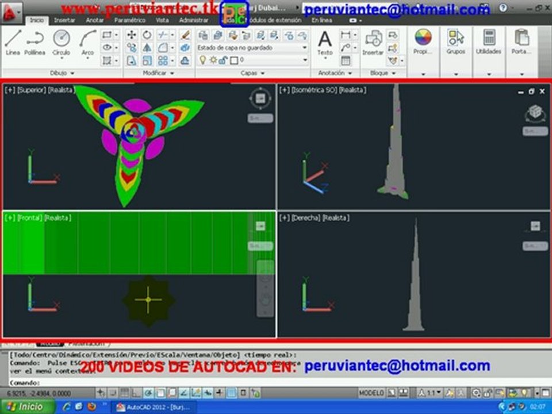Toggle Object Snap Tracking in status bar
552x414 pixels.
(184, 393)
